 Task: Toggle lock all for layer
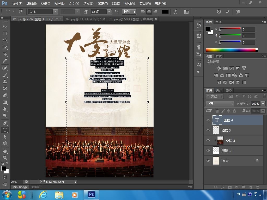click(234, 111)
